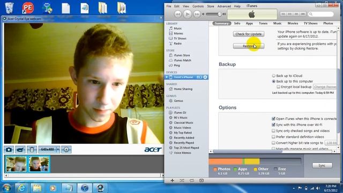The width and height of the screenshot is (343, 193).
Task: Open the View menu in iTunes
Action: [186, 6]
